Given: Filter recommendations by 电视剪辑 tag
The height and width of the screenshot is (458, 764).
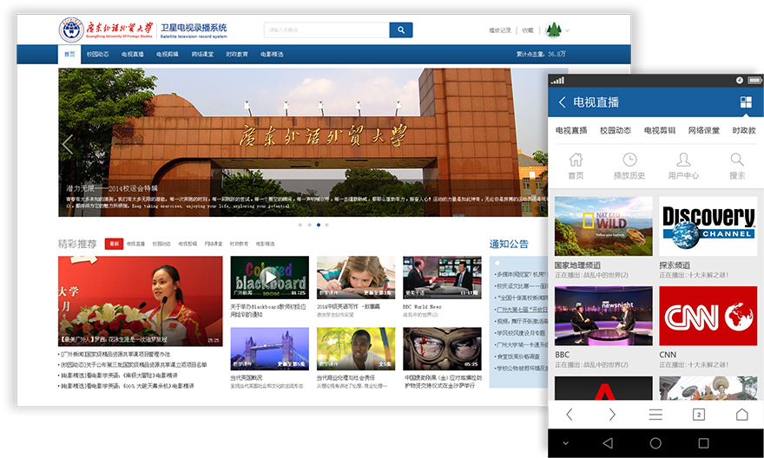Looking at the screenshot, I should tap(188, 244).
